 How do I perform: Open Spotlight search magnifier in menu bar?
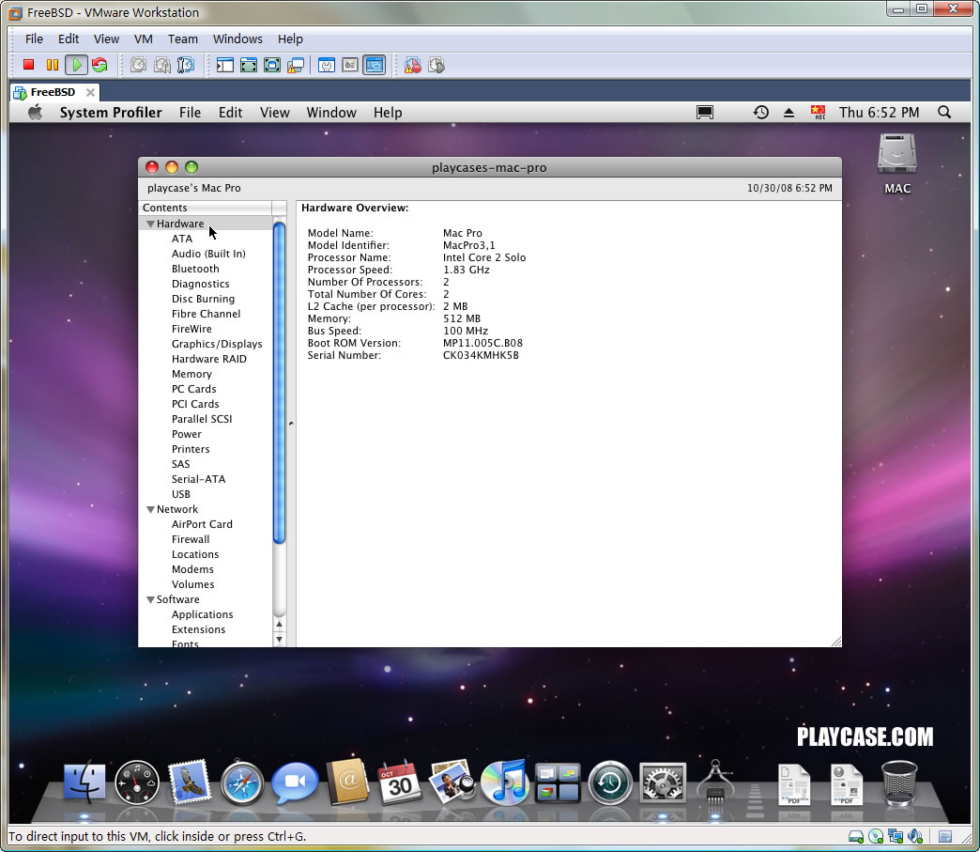tap(944, 113)
